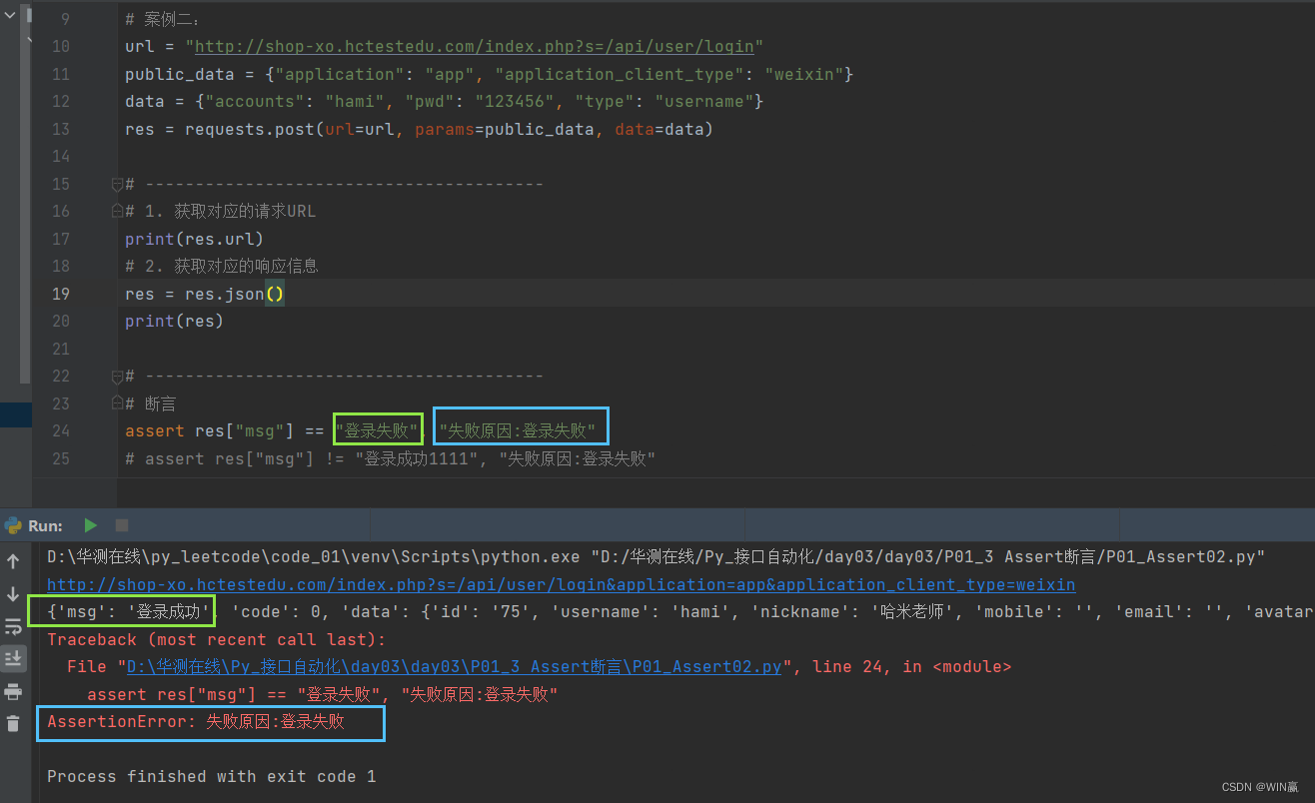Collapse fold marker at line 22
Viewport: 1315px width, 803px height.
click(117, 376)
